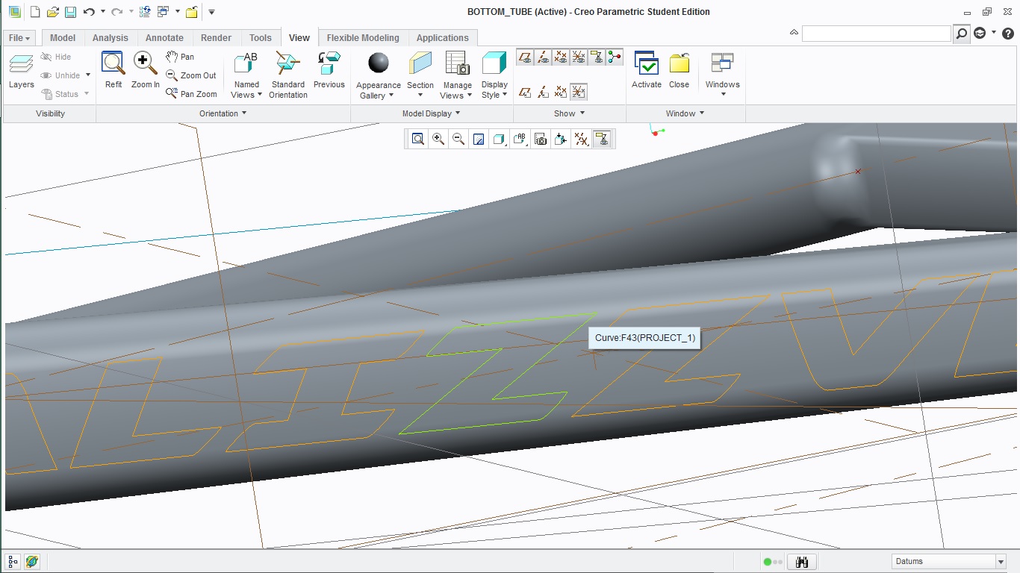Viewport: 1020px width, 573px height.
Task: Toggle axis tag display, lower Show row
Action: 543,92
